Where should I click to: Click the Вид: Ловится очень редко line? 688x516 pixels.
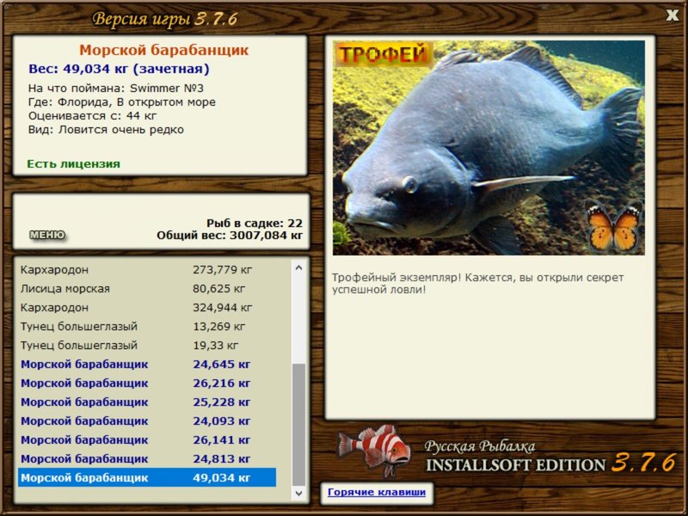[106, 130]
